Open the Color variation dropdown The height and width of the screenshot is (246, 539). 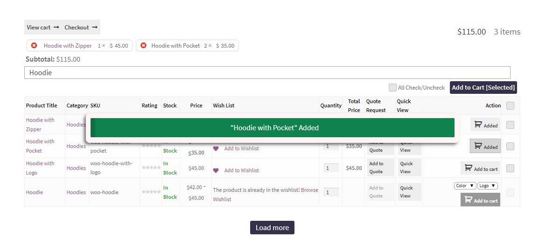(x=465, y=186)
